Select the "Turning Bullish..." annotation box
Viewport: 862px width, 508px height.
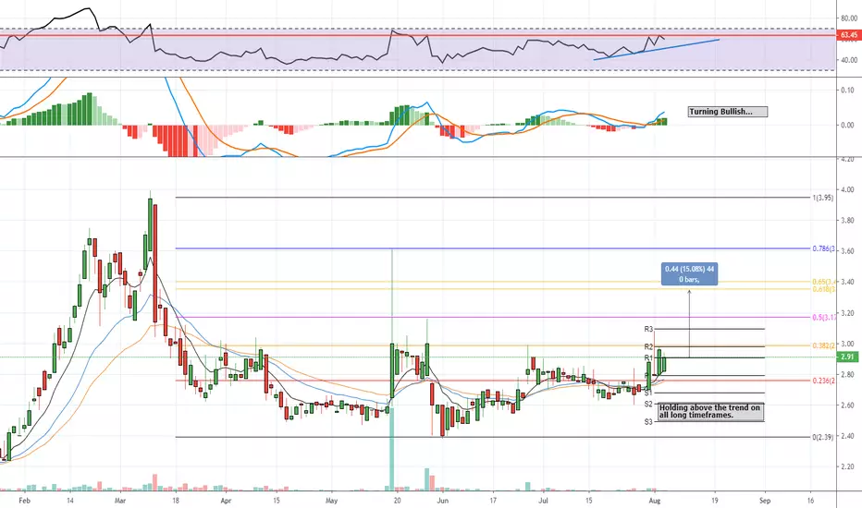tap(728, 112)
